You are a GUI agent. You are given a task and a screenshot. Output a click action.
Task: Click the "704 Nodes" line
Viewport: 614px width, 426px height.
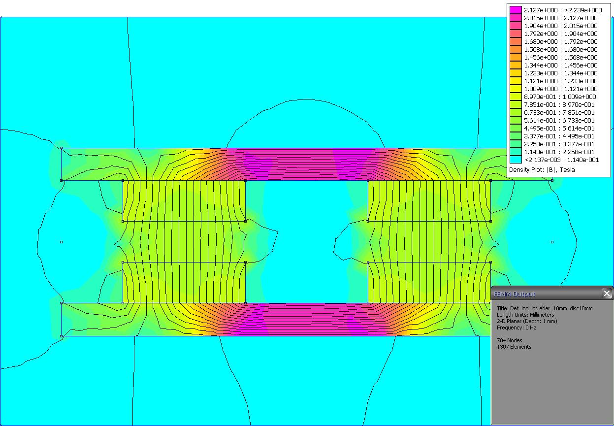[510, 340]
